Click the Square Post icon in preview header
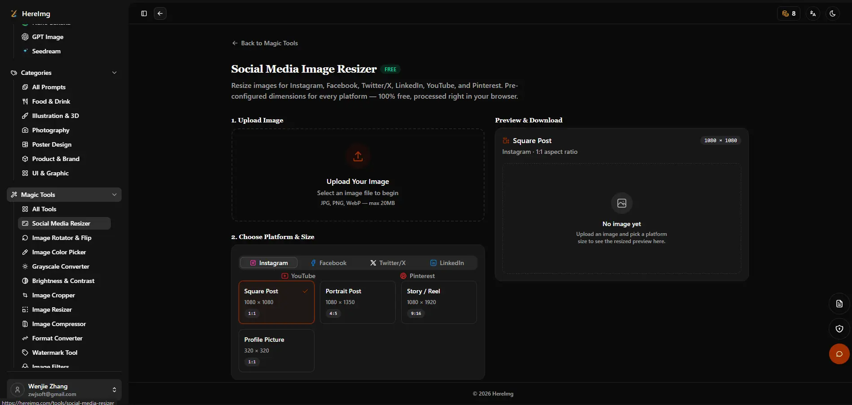Image resolution: width=852 pixels, height=405 pixels. click(x=506, y=140)
